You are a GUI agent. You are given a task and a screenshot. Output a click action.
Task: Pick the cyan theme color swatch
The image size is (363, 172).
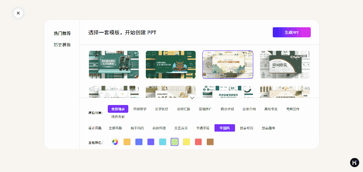[163, 142]
